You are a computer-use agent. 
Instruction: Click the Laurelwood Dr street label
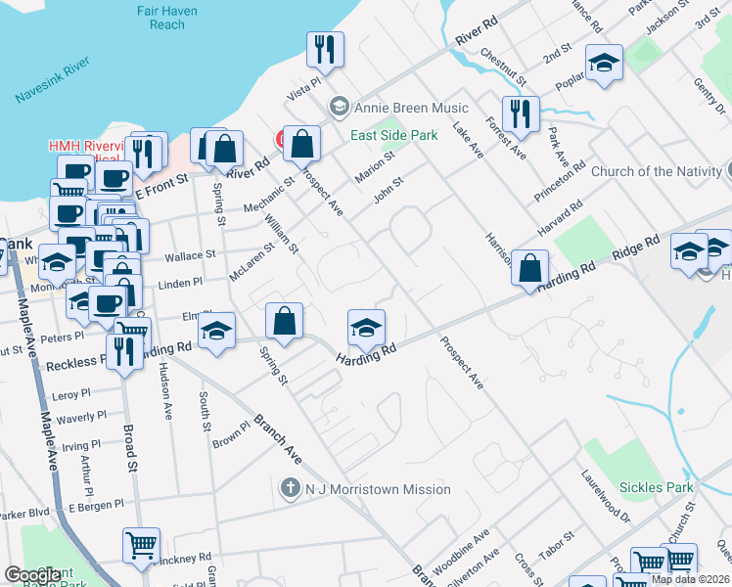point(606,496)
